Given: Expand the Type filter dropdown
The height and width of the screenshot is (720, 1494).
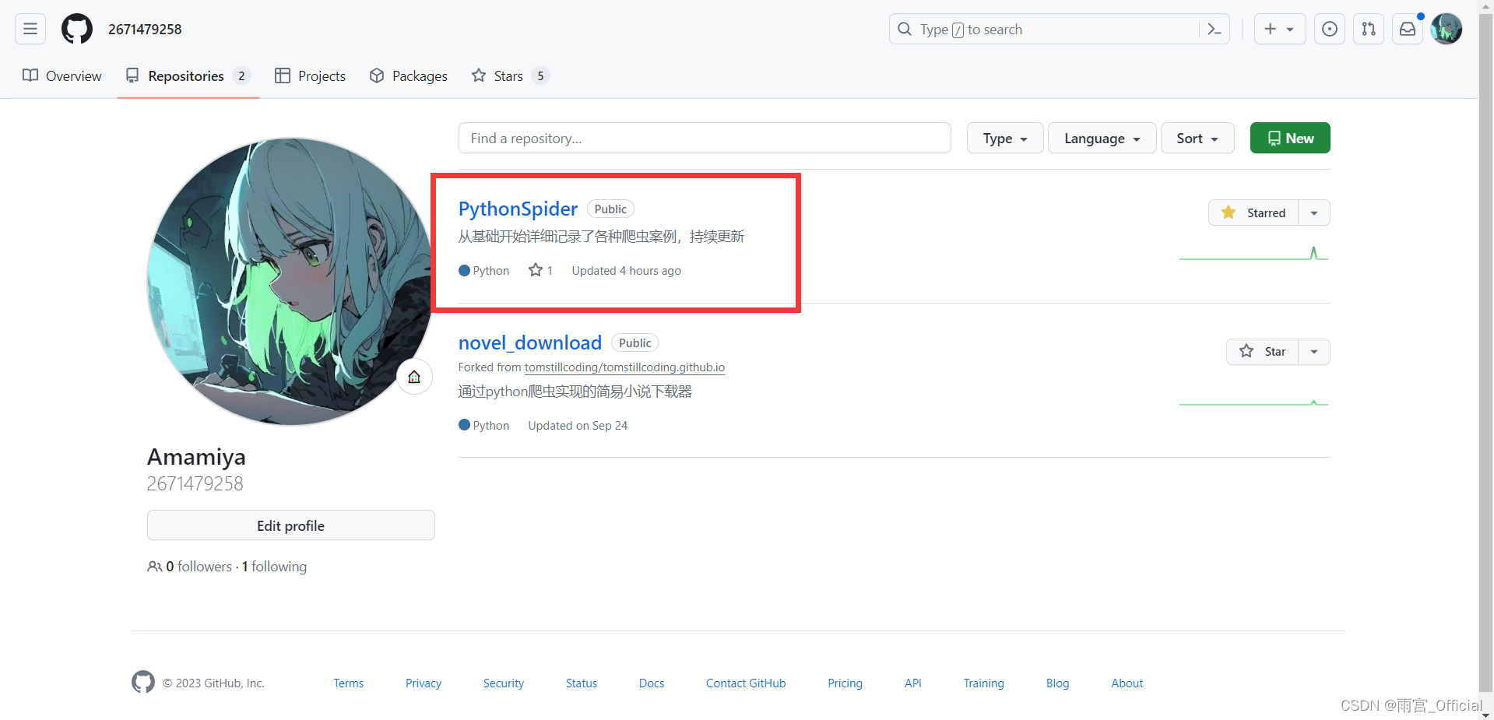Looking at the screenshot, I should click(1005, 138).
